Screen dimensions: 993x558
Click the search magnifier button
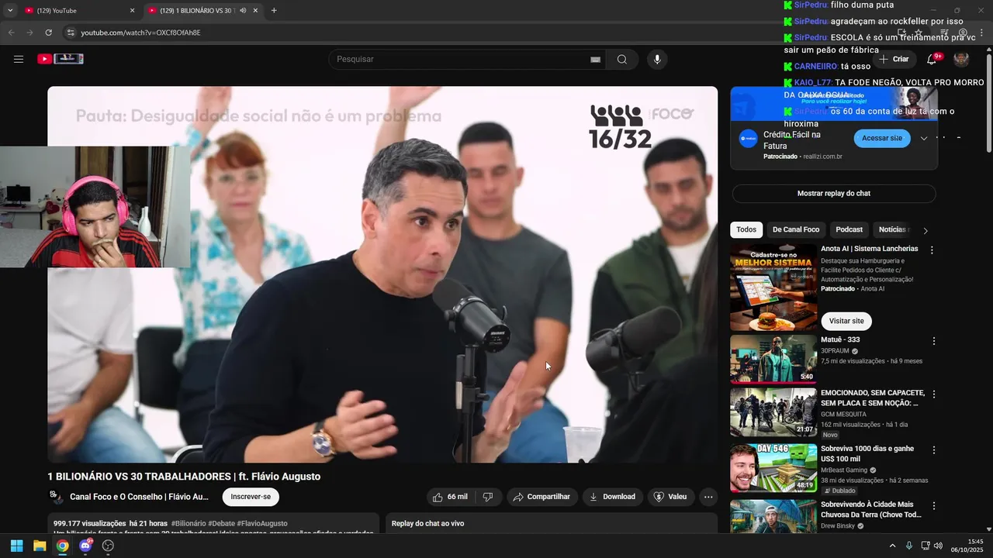coord(622,60)
